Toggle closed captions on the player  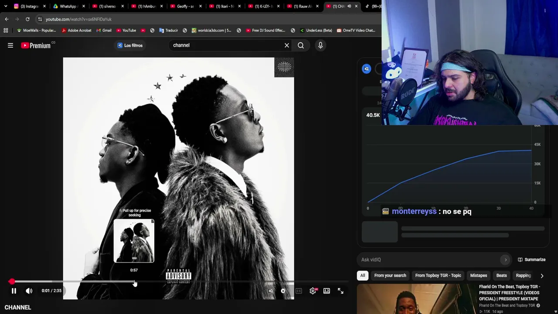(299, 291)
